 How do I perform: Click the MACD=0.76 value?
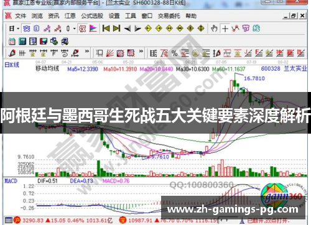(116, 181)
